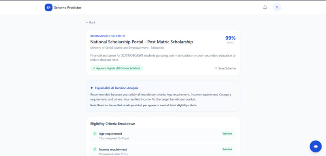The width and height of the screenshot is (326, 156).
Task: Click the 99% match score
Action: tap(231, 38)
